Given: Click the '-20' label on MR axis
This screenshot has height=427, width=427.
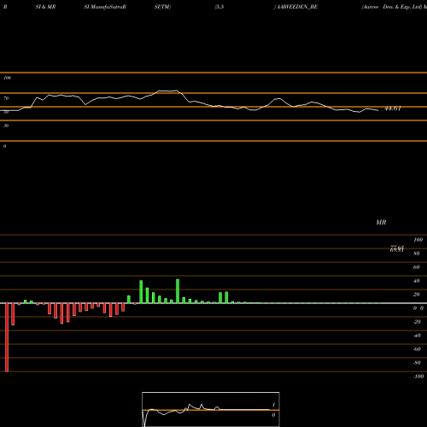Looking at the screenshot, I should (417, 322).
